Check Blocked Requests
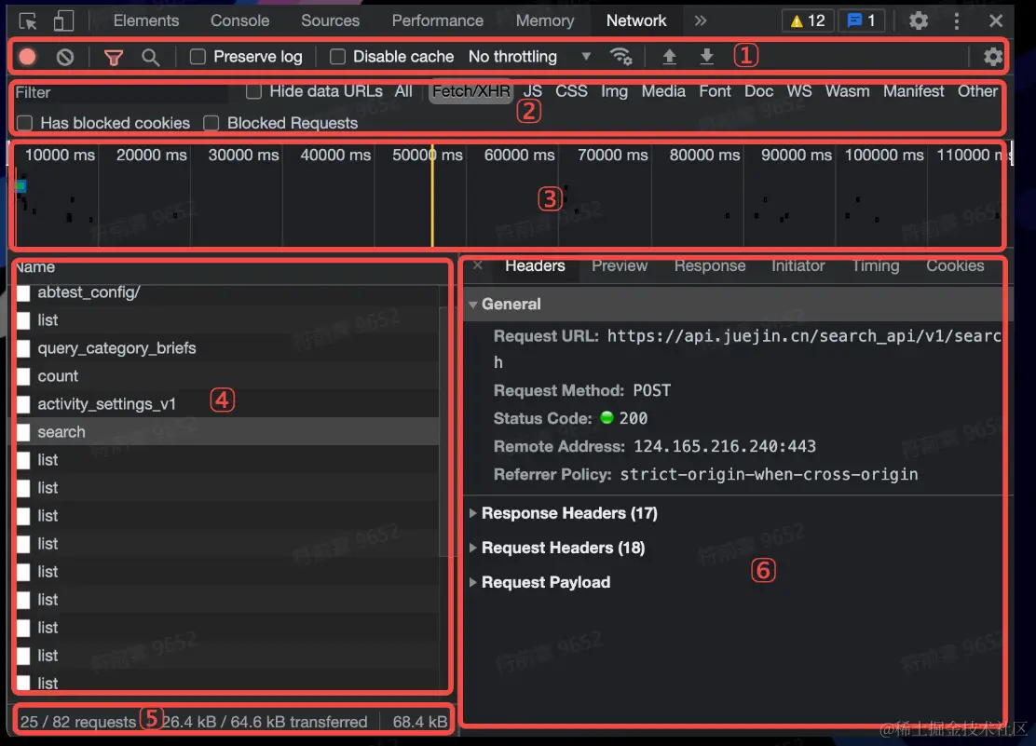1036x746 pixels. 211,123
